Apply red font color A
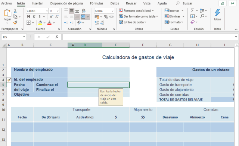Viewport: 239px width, 146px height. click(49, 22)
